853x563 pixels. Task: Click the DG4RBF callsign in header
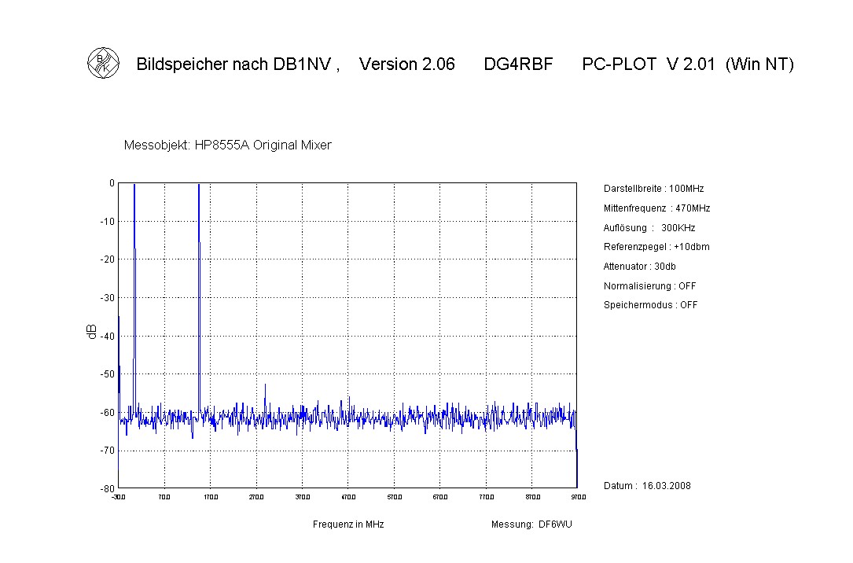pyautogui.click(x=518, y=64)
